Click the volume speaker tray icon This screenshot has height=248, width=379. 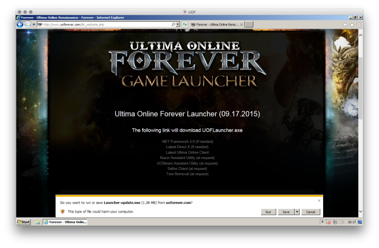tap(342, 222)
